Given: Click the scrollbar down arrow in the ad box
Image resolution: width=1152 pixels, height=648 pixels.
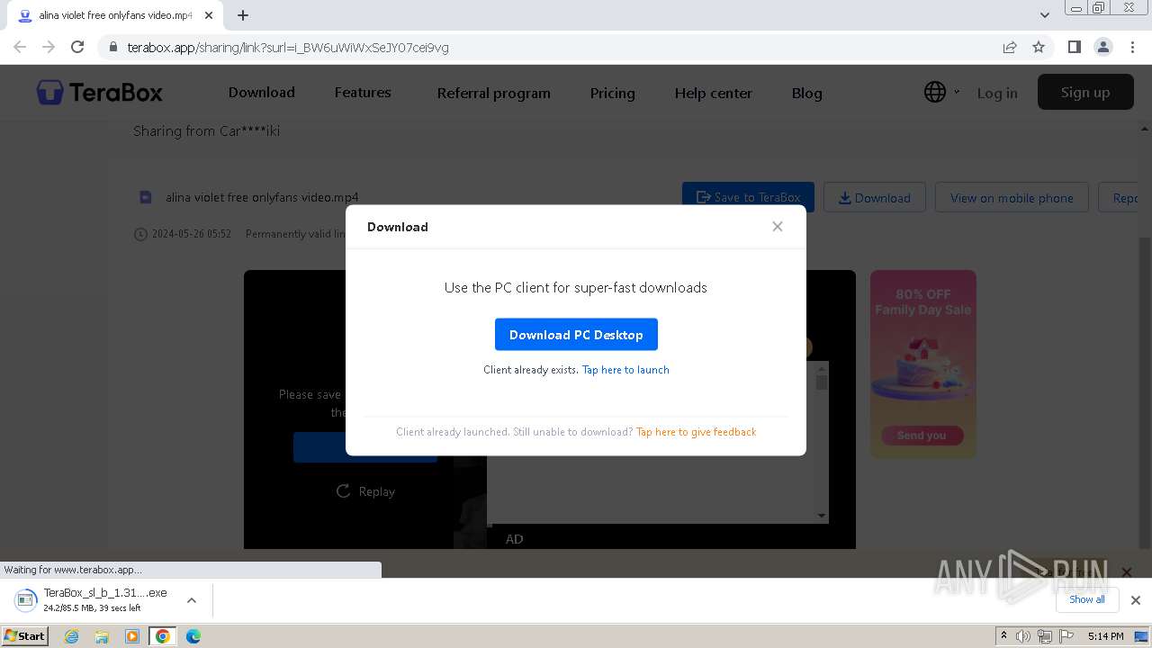Looking at the screenshot, I should click(x=821, y=516).
